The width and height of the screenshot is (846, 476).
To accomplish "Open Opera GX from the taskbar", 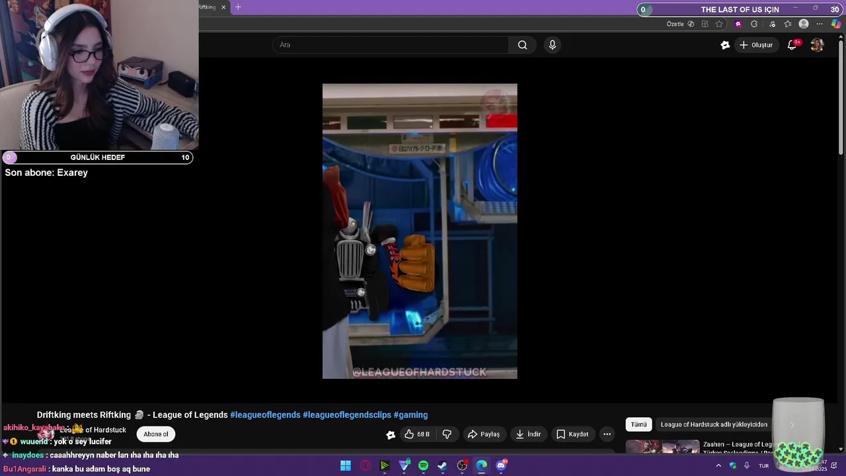I will [x=365, y=465].
